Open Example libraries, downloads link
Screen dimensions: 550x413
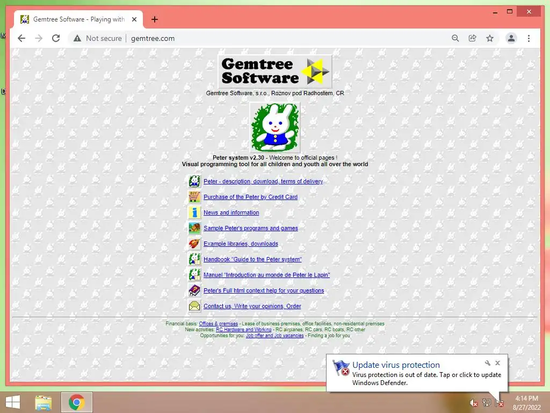[241, 244]
